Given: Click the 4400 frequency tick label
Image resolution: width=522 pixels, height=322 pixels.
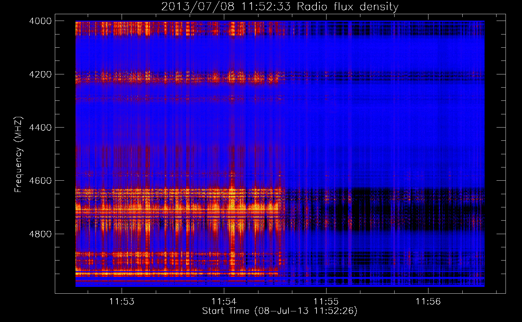Looking at the screenshot, I should (x=40, y=128).
